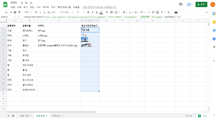Open Contacts in side panel
Image resolution: width=218 pixels, height=118 pixels.
click(214, 39)
